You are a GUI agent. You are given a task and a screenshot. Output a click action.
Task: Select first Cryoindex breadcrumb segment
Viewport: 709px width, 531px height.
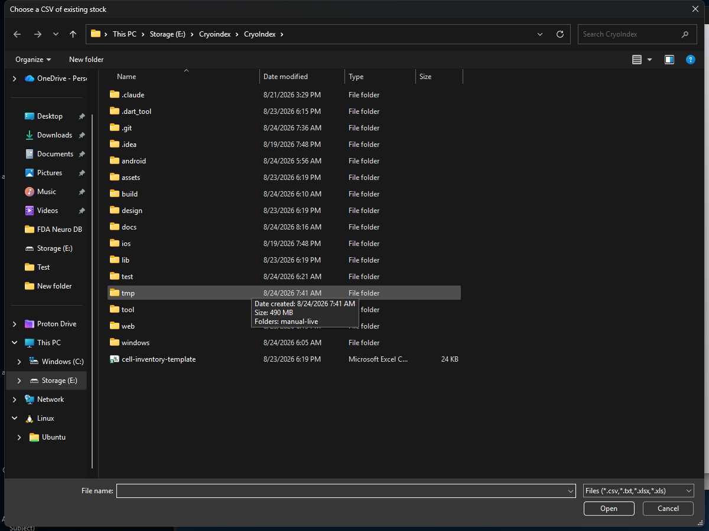(214, 34)
